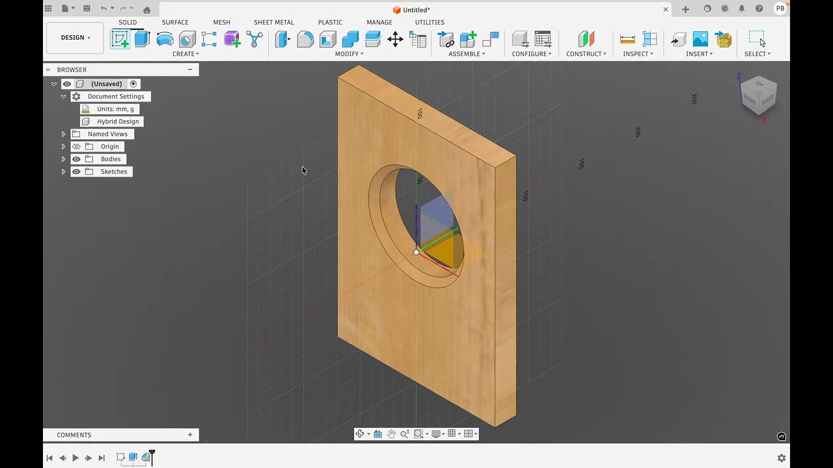This screenshot has height=468, width=833.
Task: Open the CREATE dropdown menu
Action: click(185, 54)
